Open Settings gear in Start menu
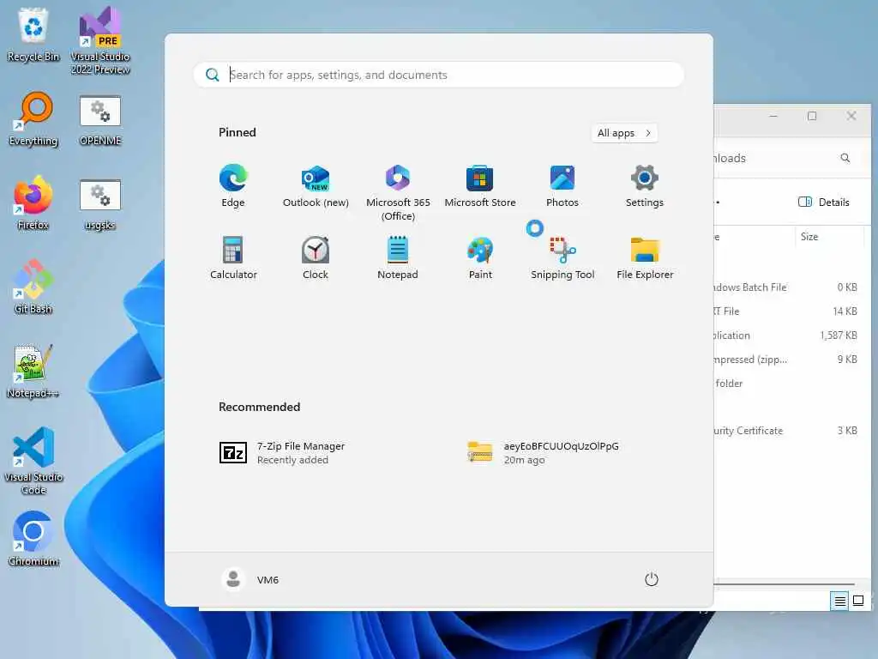The image size is (878, 659). pos(645,186)
